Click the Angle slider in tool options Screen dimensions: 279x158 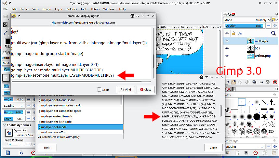point(14,99)
